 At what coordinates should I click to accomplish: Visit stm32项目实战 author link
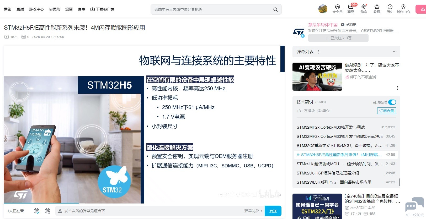click(x=360, y=208)
